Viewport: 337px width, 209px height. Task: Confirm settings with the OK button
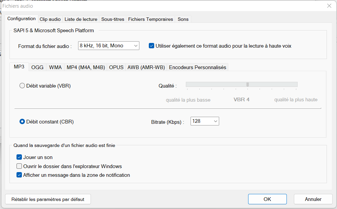click(x=267, y=199)
